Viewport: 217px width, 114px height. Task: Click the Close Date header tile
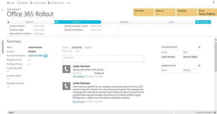pyautogui.click(x=144, y=12)
